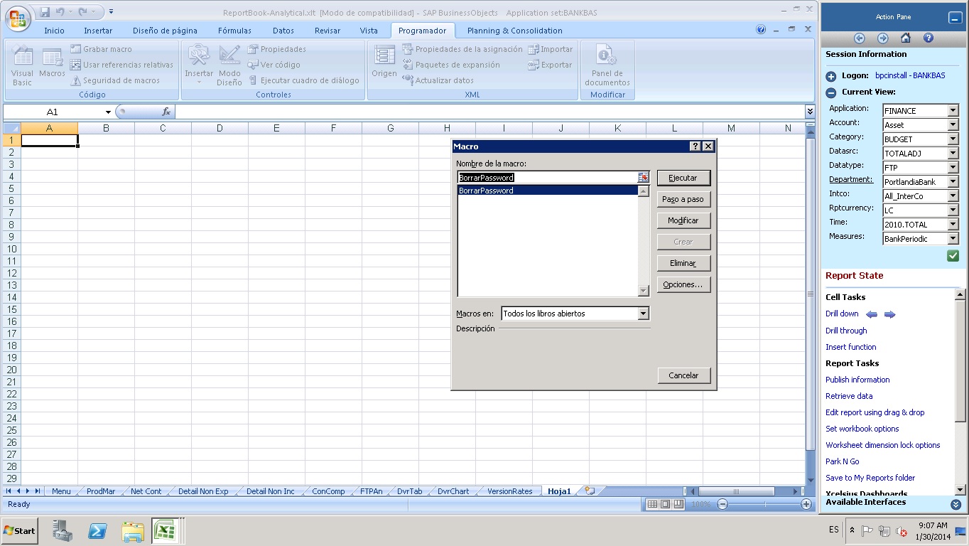
Task: Click the green checkmark apply icon
Action: (953, 256)
